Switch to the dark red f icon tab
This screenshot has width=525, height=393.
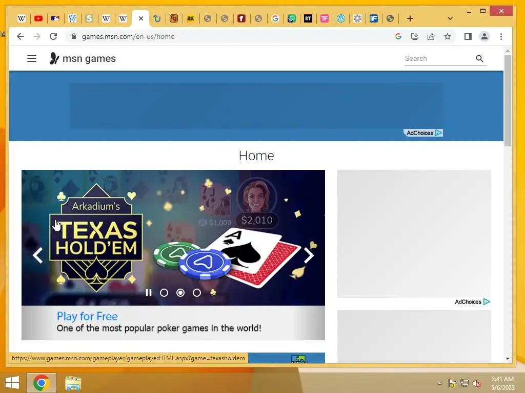point(241,18)
